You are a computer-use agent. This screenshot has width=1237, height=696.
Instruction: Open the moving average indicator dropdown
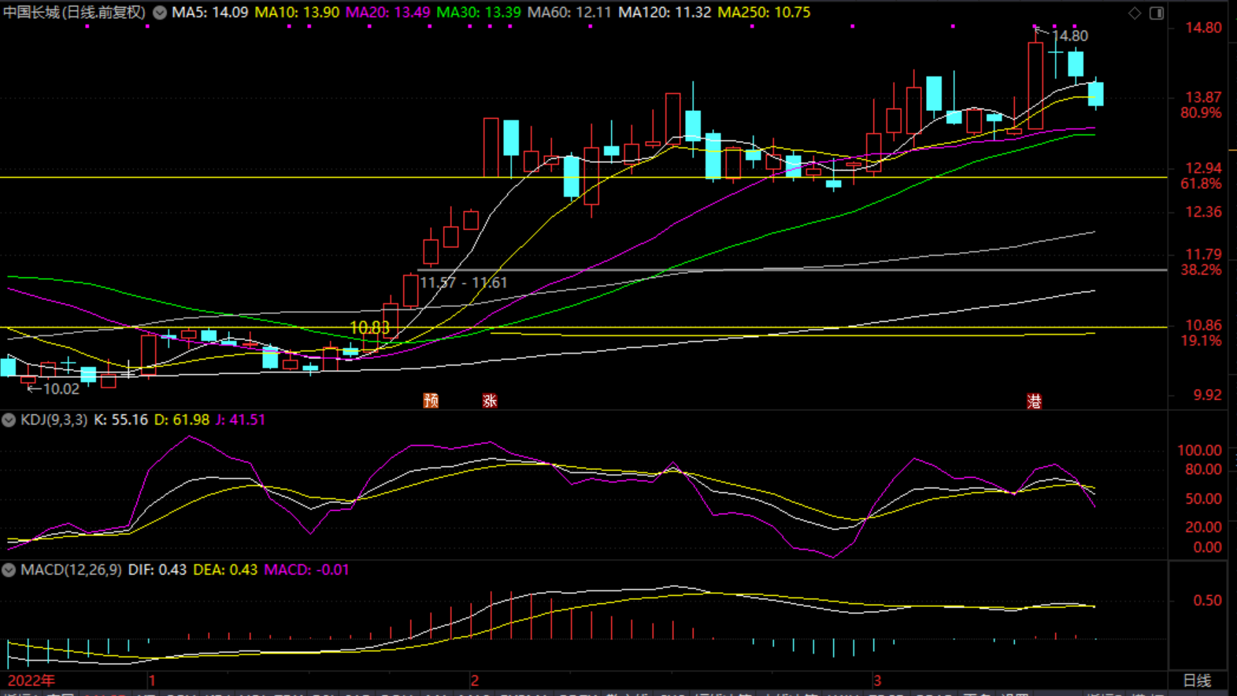point(160,13)
